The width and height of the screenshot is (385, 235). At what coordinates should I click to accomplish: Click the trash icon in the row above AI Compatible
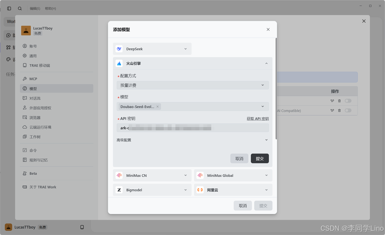click(340, 101)
